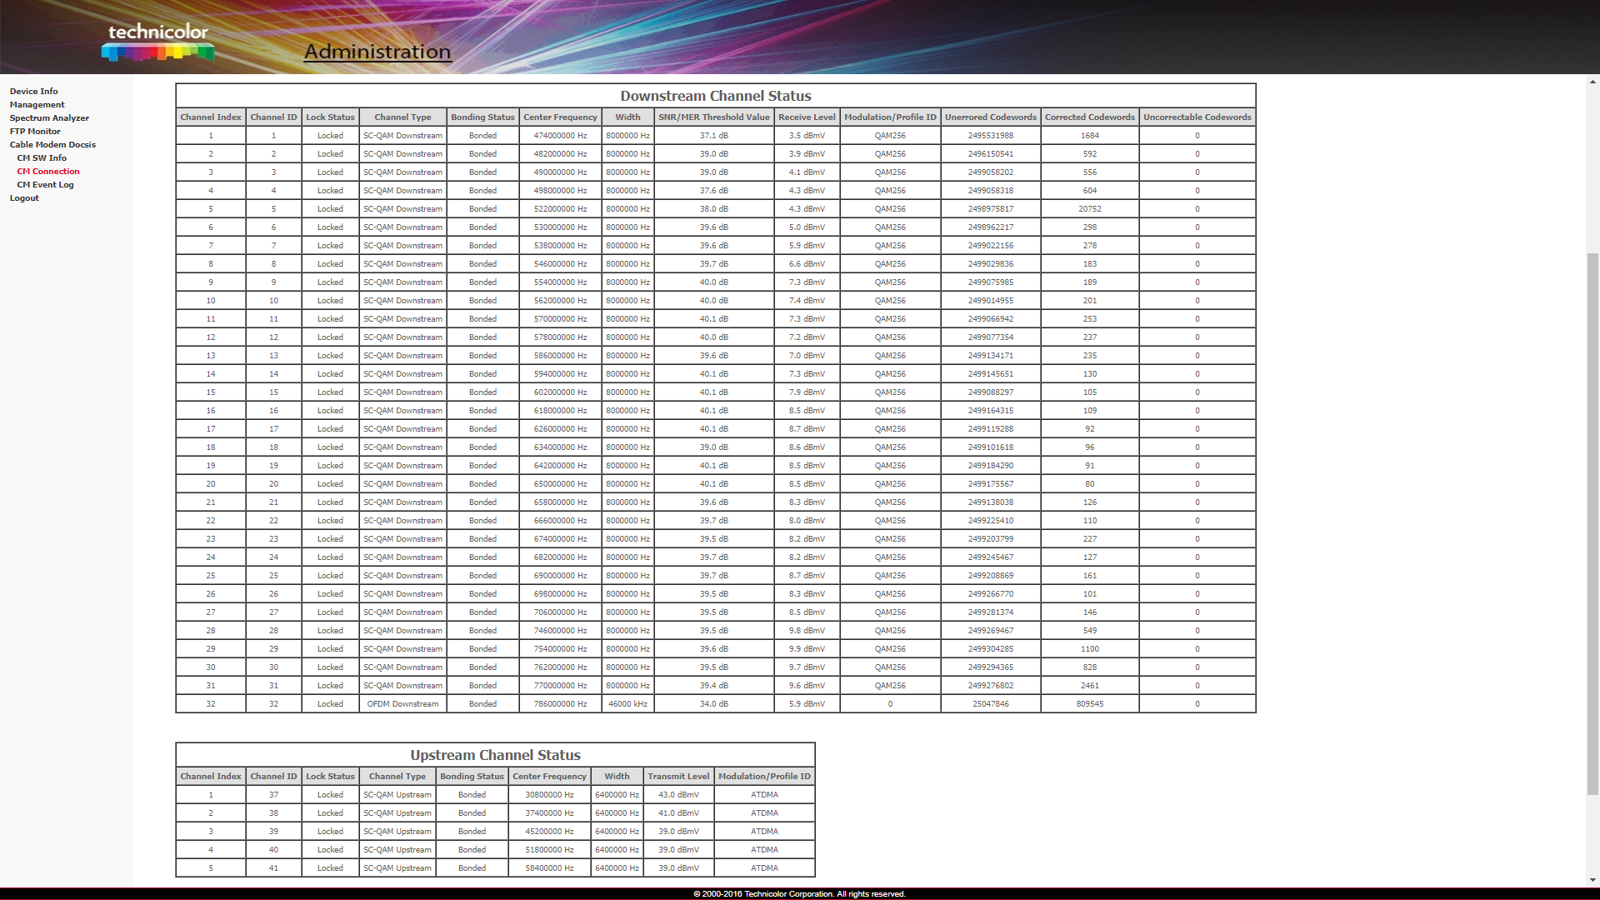Go to Management section
The image size is (1600, 900).
point(37,105)
